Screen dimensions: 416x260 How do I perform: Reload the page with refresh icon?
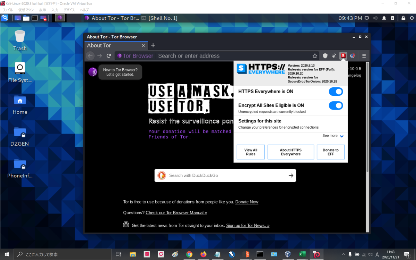pos(109,55)
